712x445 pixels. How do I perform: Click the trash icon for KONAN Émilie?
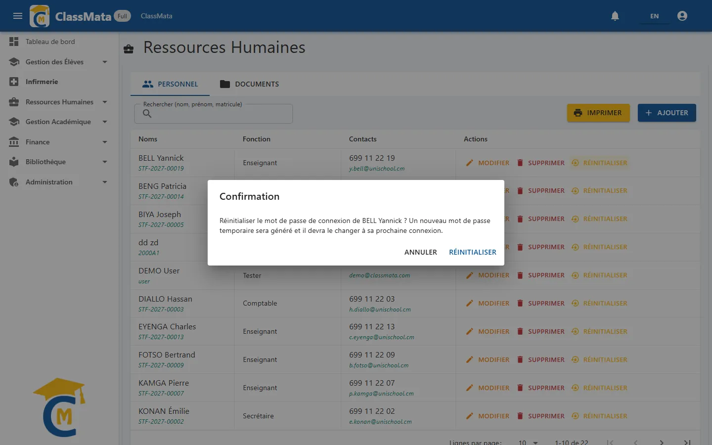pos(520,416)
